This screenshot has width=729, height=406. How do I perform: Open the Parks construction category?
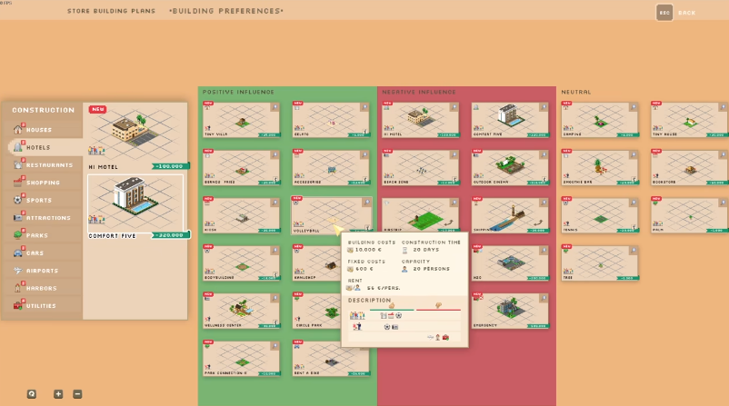click(42, 235)
